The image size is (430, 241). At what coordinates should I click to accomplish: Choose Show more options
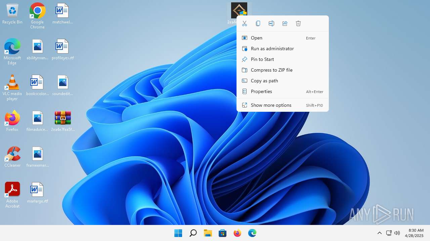coord(283,105)
